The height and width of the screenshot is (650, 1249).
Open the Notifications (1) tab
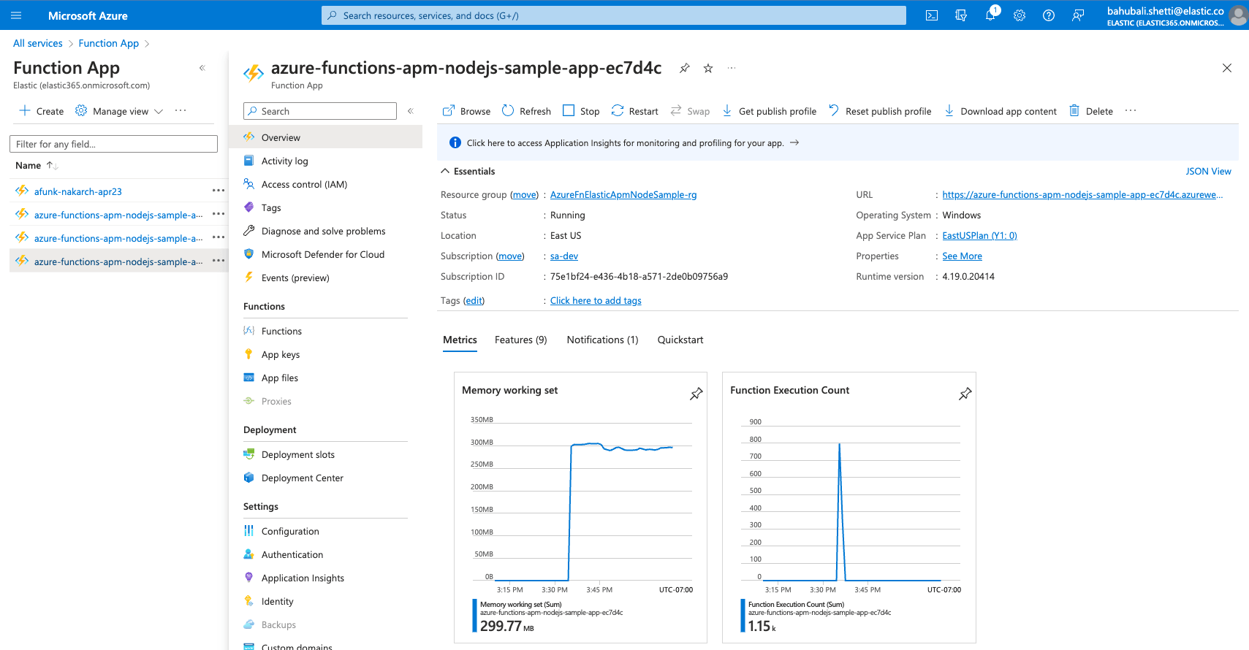pyautogui.click(x=602, y=340)
